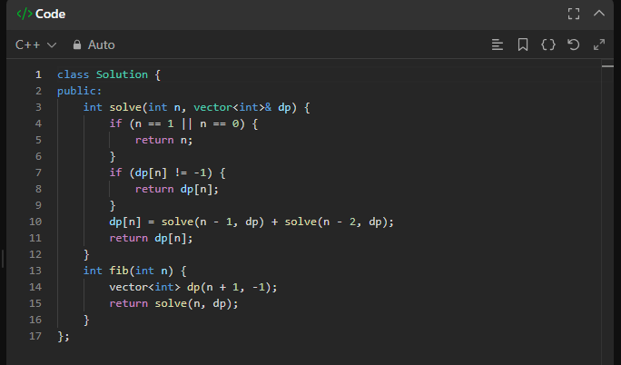Bookmark the code with the bookmark icon
Viewport: 621px width, 365px height.
[523, 44]
